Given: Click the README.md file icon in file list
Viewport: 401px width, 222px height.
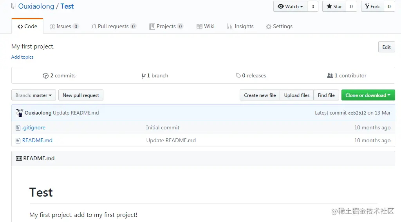Looking at the screenshot, I should pos(18,141).
